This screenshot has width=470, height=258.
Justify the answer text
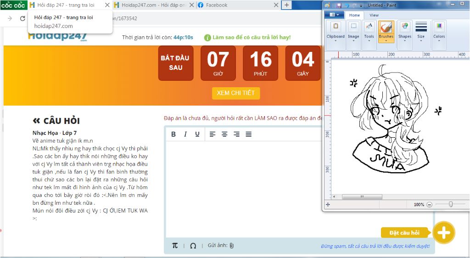pyautogui.click(x=248, y=134)
